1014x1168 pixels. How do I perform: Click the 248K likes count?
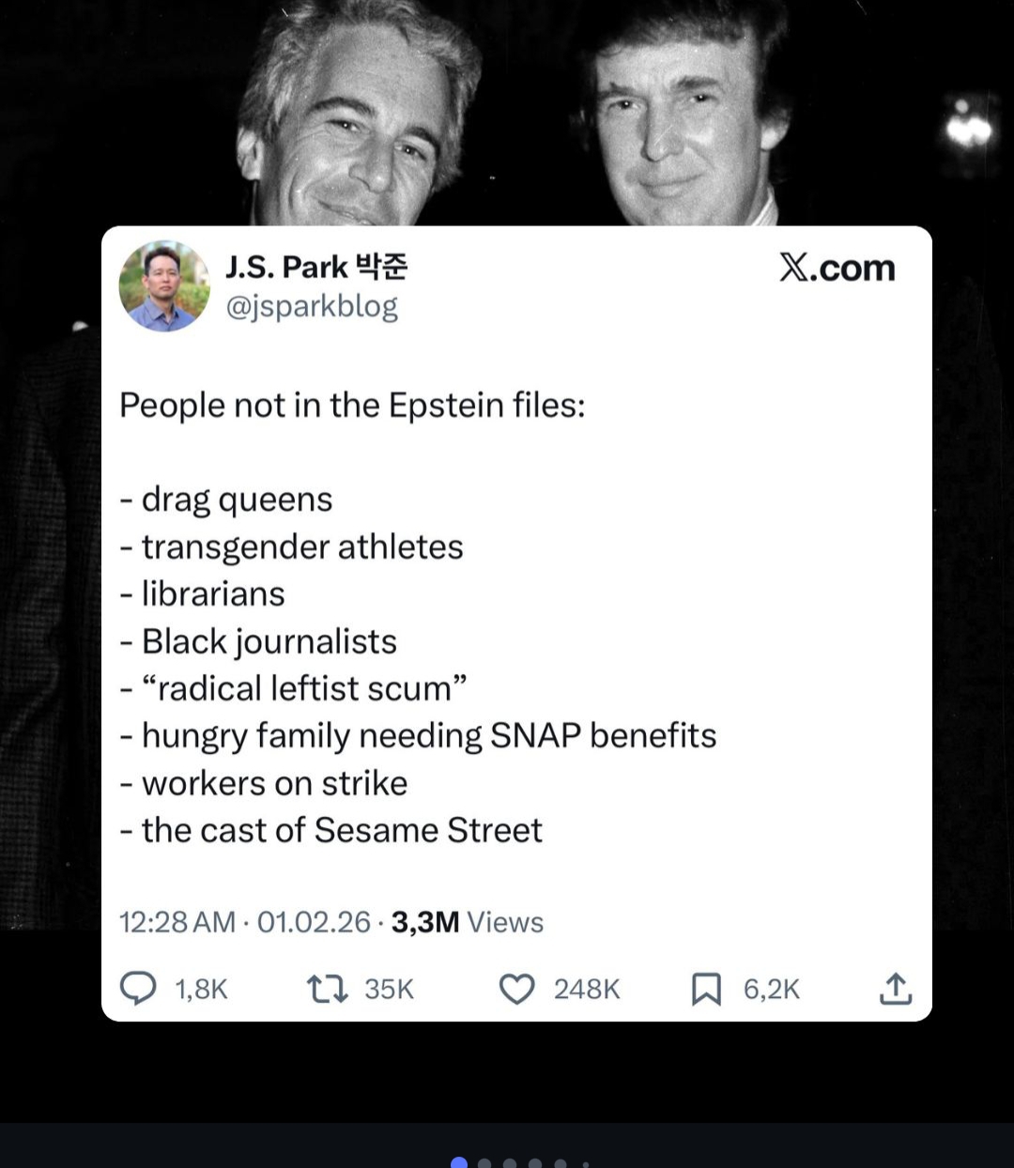(x=587, y=990)
